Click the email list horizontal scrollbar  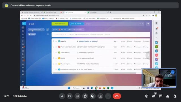click(94, 73)
